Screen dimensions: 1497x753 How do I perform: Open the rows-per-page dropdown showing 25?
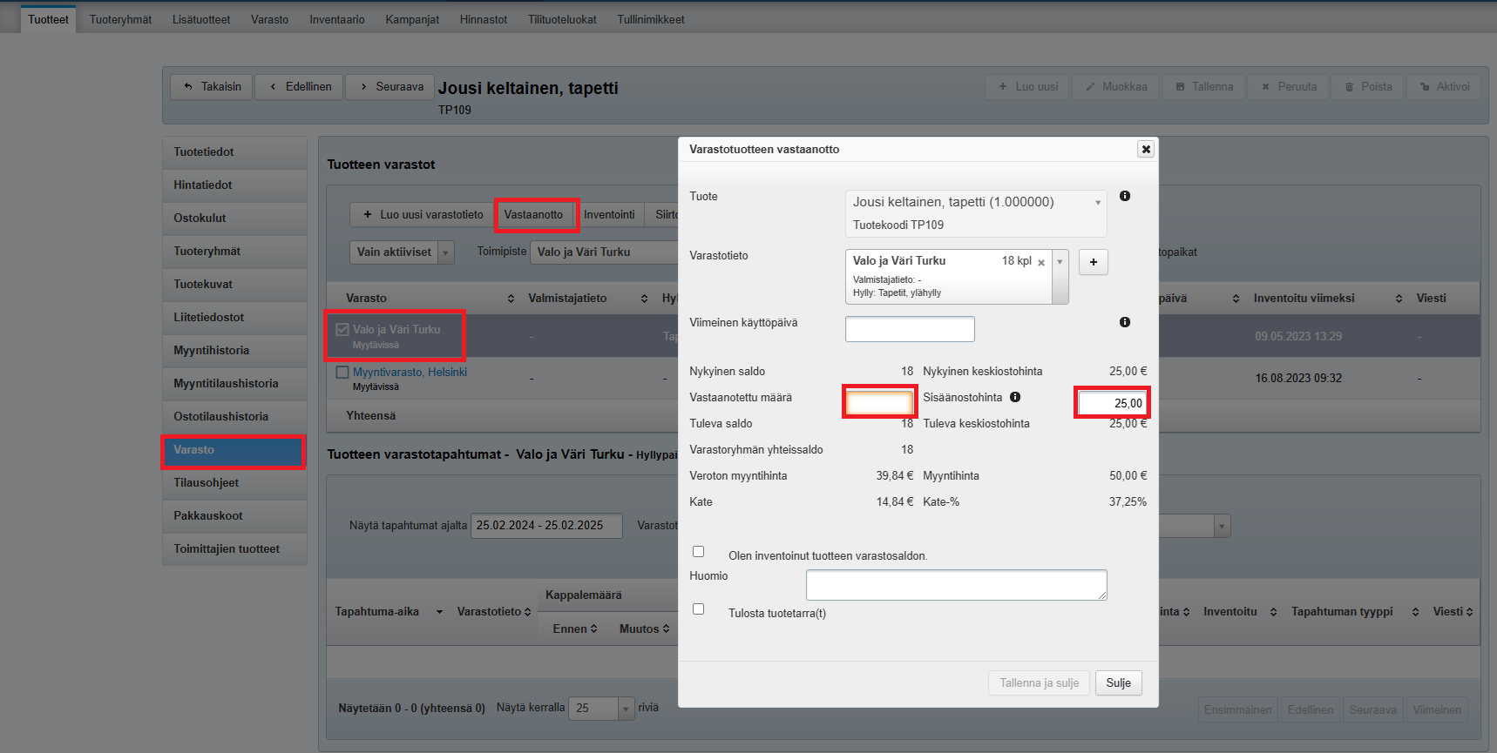coord(625,709)
